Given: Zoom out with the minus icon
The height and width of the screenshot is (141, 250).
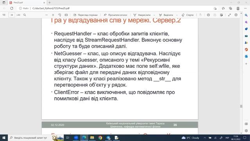Looking at the screenshot, I should tap(46, 15).
